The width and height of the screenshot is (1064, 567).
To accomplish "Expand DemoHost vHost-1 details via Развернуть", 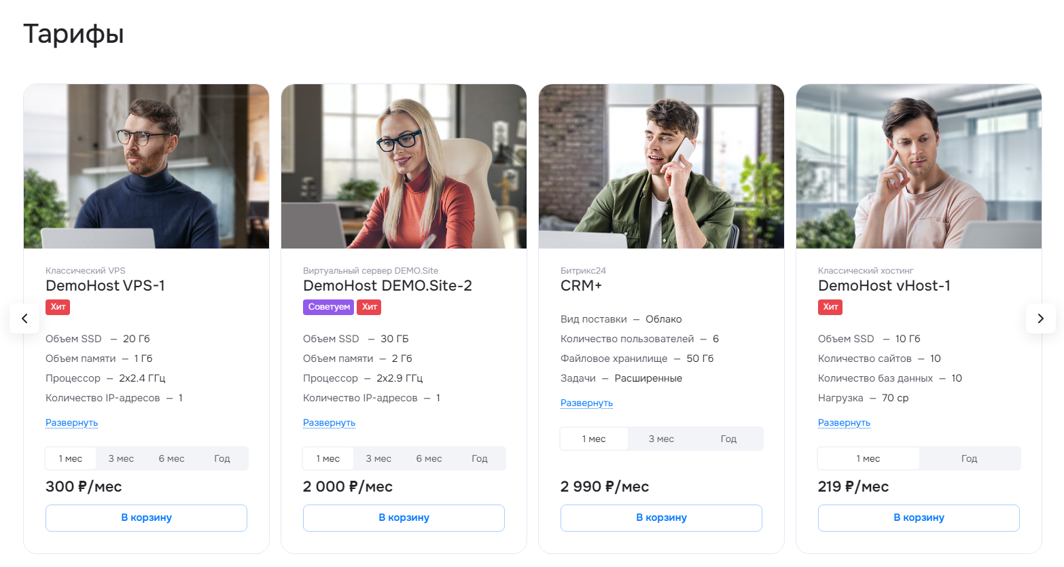I will pyautogui.click(x=844, y=422).
